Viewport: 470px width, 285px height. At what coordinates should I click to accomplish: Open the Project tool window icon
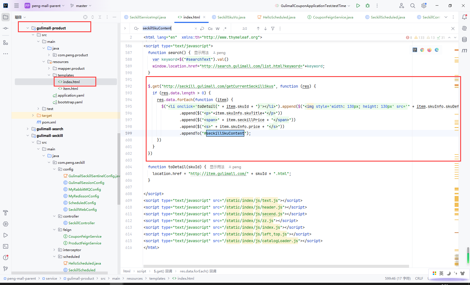point(6,17)
